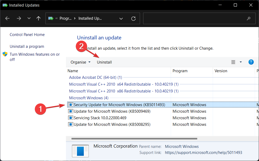This screenshot has height=161, width=259.
Task: Open the recent locations chevron beside navigation arrows
Action: click(x=29, y=18)
